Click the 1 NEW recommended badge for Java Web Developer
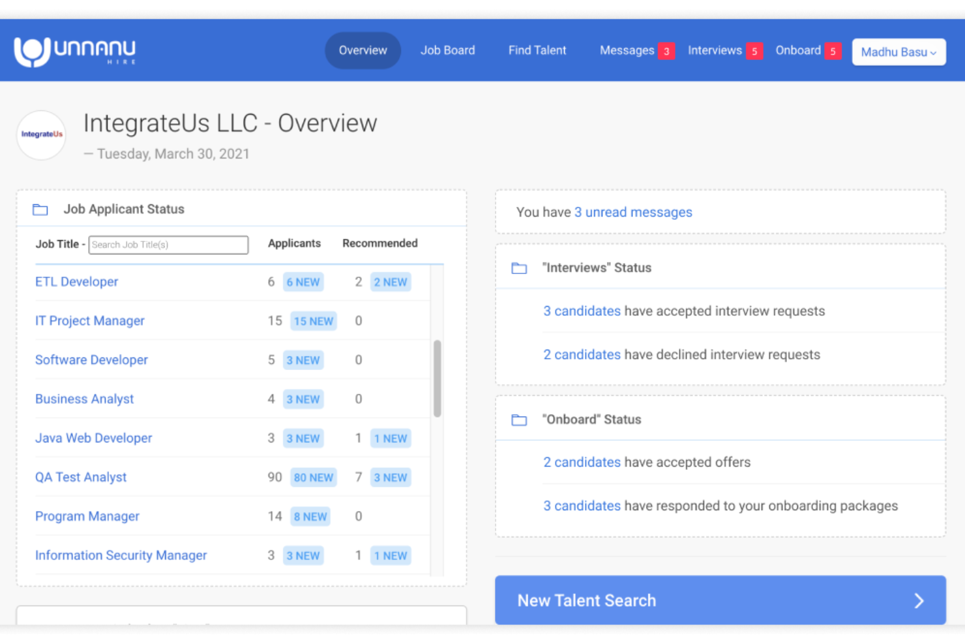 391,439
